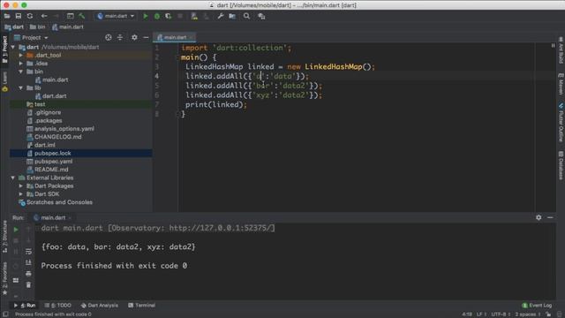Open settings with the wrench icon

click(221, 16)
